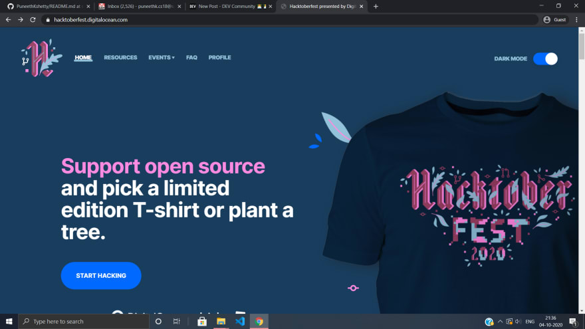Switch to the DEV Community New Post tab
Image resolution: width=585 pixels, height=329 pixels.
[231, 7]
